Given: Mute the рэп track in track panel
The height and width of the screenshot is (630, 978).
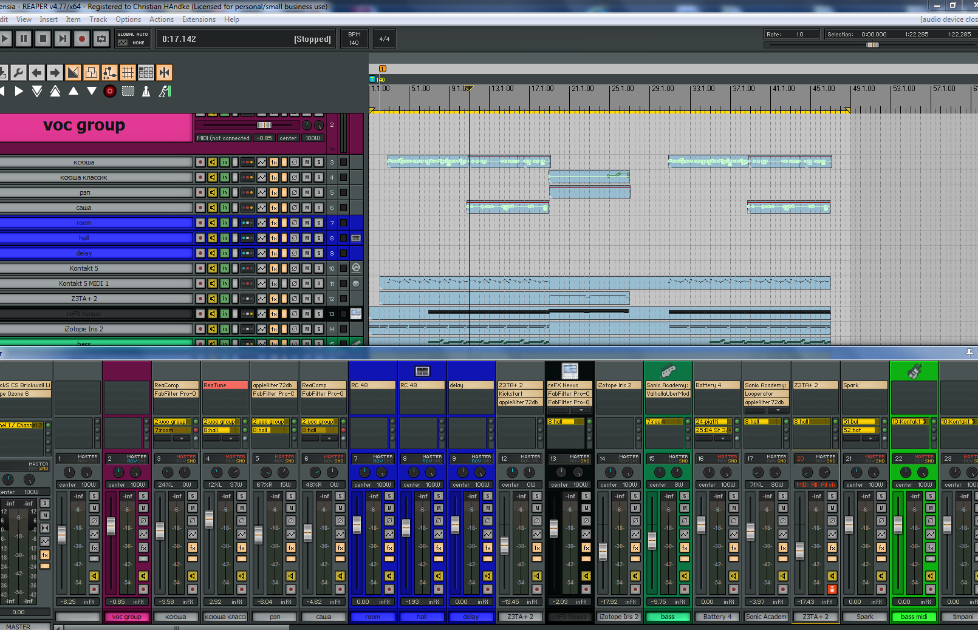Looking at the screenshot, I should [x=307, y=192].
